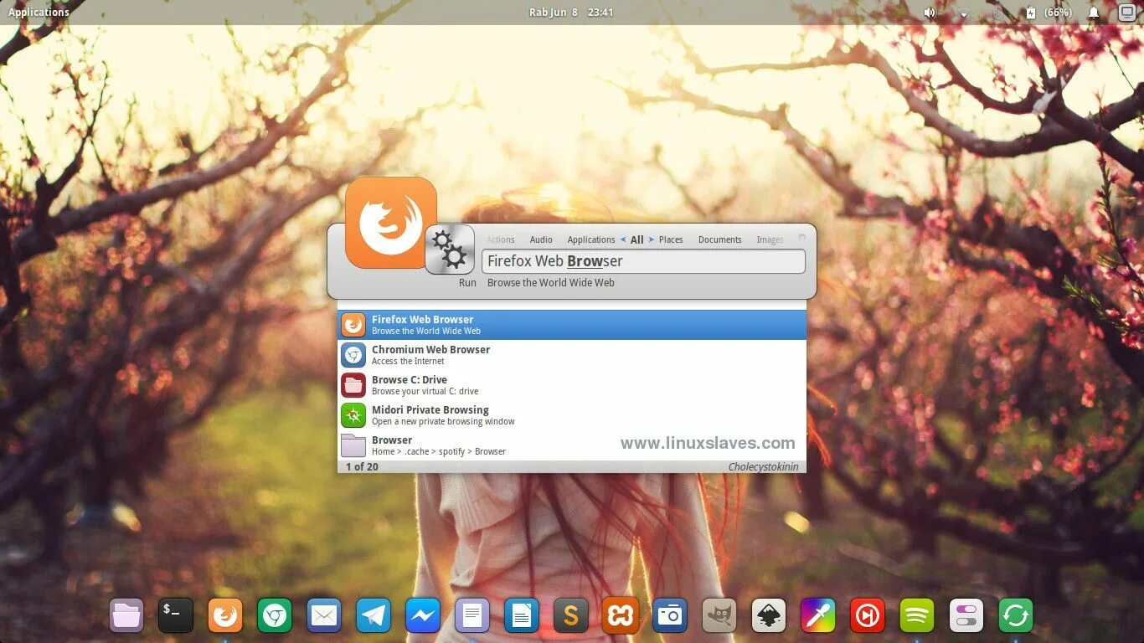Switch to the Audio category
Viewport: 1144px width, 643px height.
[x=541, y=239]
